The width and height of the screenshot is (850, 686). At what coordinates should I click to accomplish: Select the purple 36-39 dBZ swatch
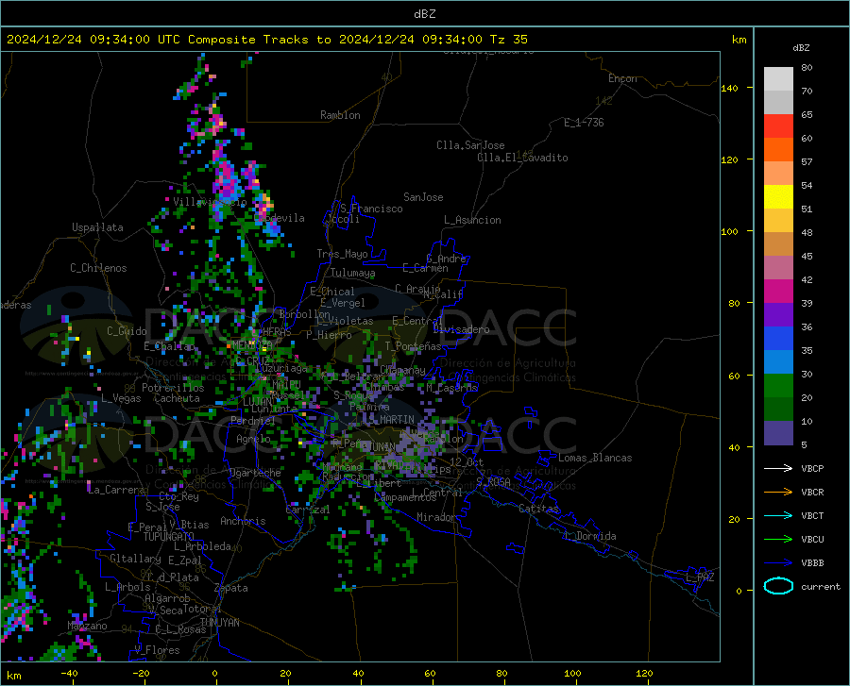point(778,315)
